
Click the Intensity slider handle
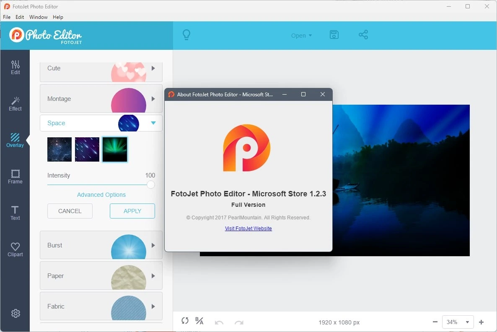151,185
